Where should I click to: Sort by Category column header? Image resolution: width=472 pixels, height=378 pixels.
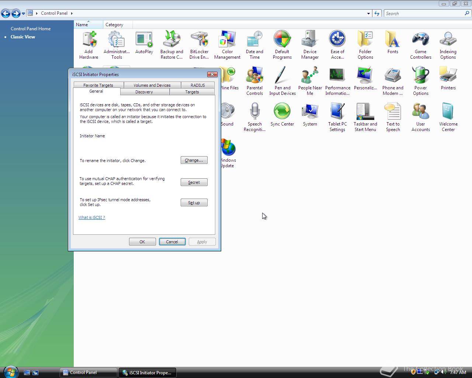pyautogui.click(x=118, y=25)
